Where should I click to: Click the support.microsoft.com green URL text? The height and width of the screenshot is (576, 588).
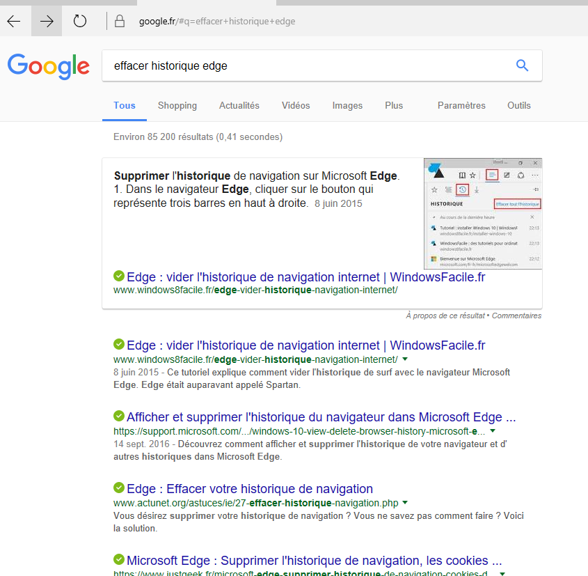coord(299,431)
